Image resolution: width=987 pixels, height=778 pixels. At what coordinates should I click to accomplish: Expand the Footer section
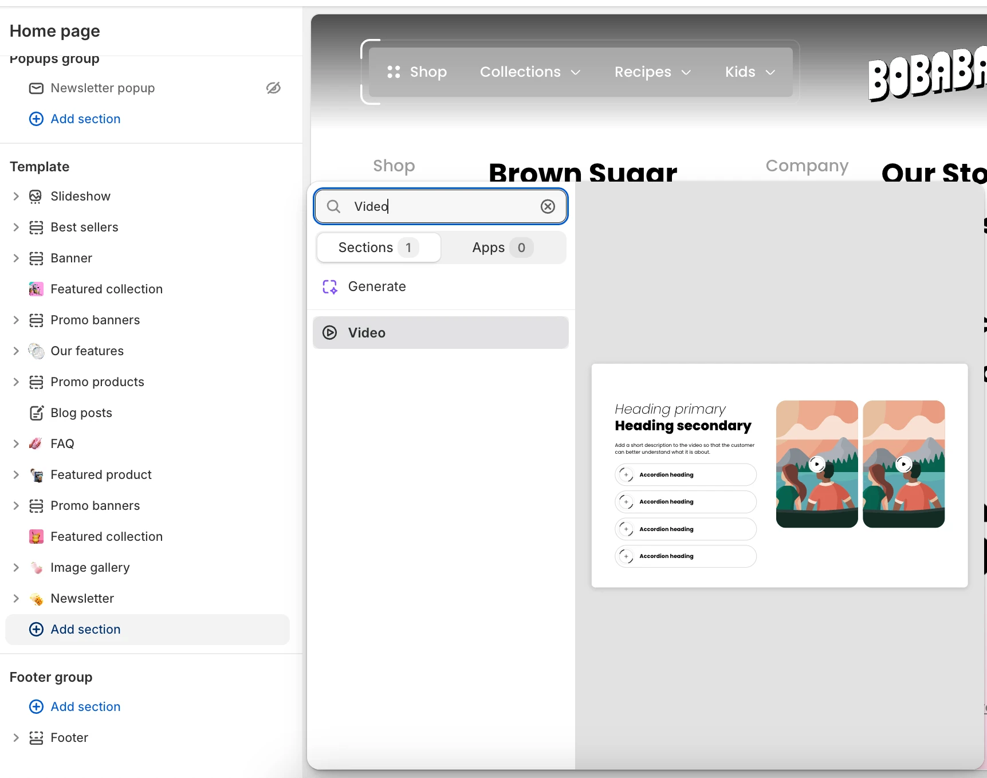16,738
